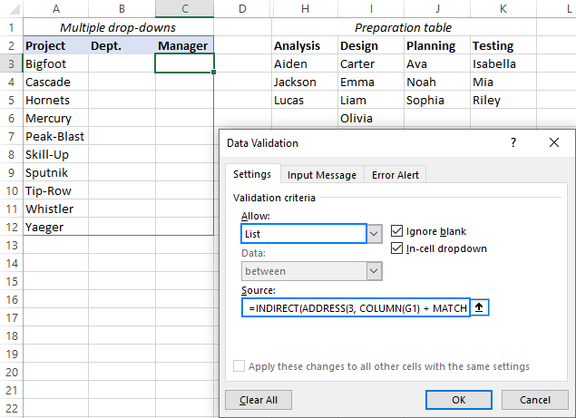Toggle the In-cell dropdown checkbox
The width and height of the screenshot is (576, 418).
(396, 248)
